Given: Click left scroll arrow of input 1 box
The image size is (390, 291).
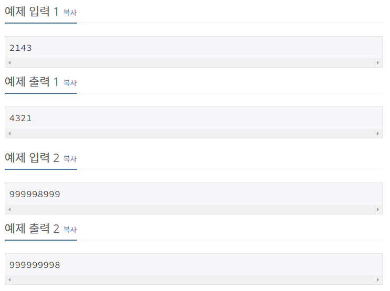Looking at the screenshot, I should [x=9, y=62].
